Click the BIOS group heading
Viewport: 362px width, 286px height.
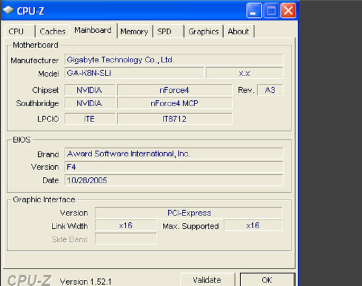[x=22, y=140]
